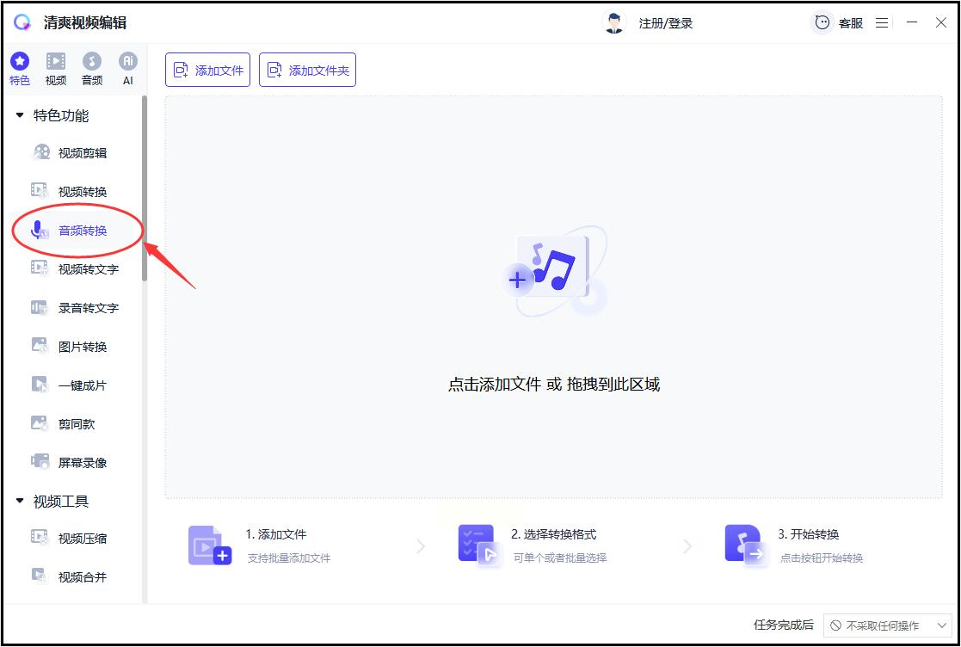Click the 点击按钮开始转换 caption
Screen dimensions: 961x647
pyautogui.click(x=822, y=558)
